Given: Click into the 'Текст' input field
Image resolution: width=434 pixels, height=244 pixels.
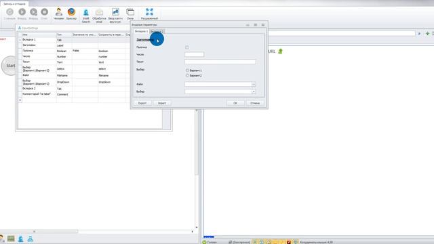Looking at the screenshot, I should coord(220,62).
